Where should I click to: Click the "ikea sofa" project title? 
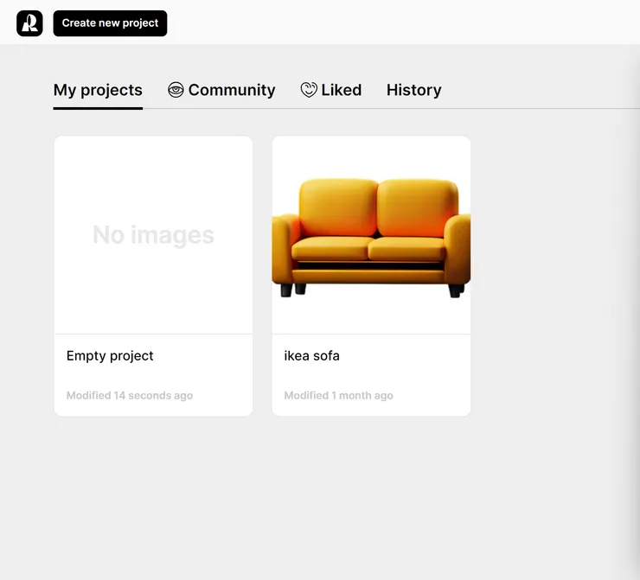click(x=311, y=355)
